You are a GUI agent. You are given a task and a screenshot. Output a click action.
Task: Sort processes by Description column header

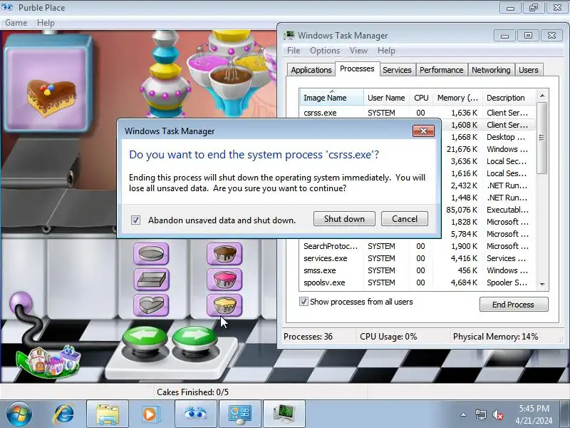[x=509, y=98]
